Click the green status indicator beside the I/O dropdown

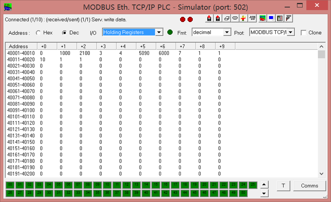(x=170, y=32)
